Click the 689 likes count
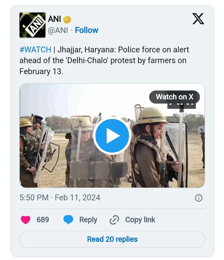 (x=43, y=220)
